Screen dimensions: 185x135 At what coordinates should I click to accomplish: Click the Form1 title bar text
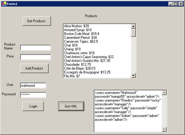pyautogui.click(x=12, y=4)
